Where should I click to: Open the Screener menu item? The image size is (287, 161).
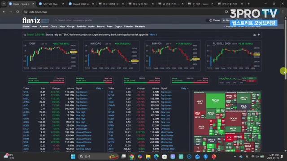44,26
